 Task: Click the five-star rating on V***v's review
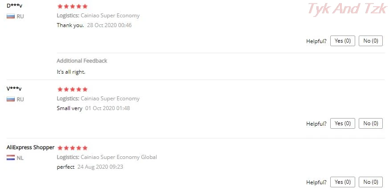tap(73, 89)
